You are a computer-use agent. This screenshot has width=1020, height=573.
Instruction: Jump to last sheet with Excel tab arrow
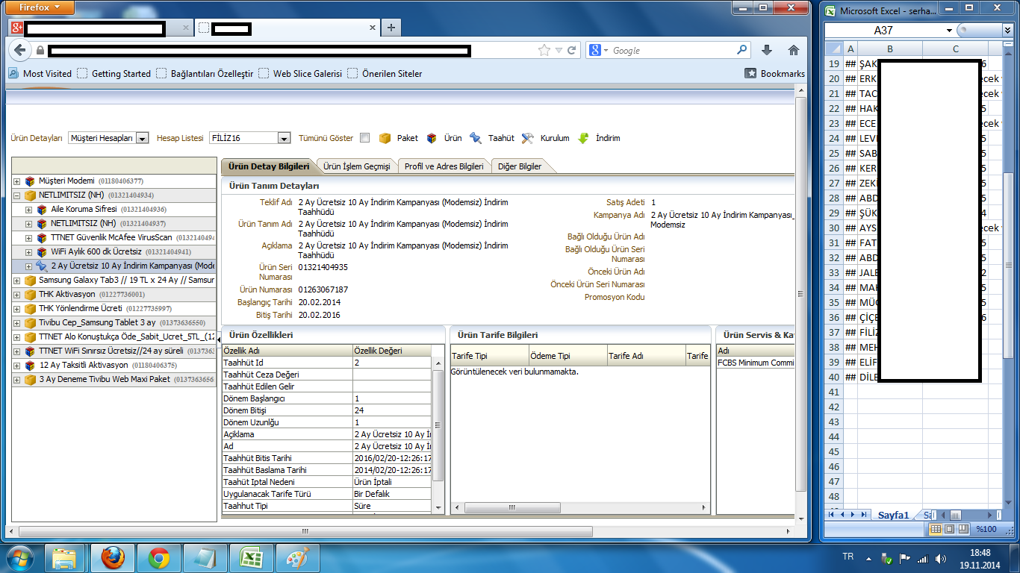pyautogui.click(x=863, y=515)
